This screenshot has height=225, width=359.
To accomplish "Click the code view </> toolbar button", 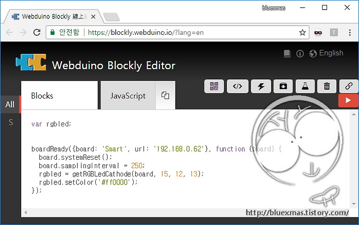I will (x=237, y=86).
